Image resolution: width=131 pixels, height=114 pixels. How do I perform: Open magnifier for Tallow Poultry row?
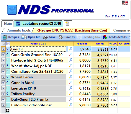71,94
